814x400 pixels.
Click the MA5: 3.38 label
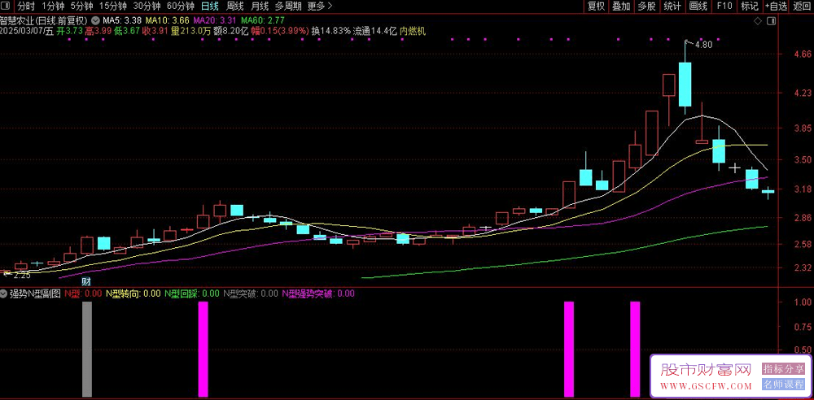121,21
